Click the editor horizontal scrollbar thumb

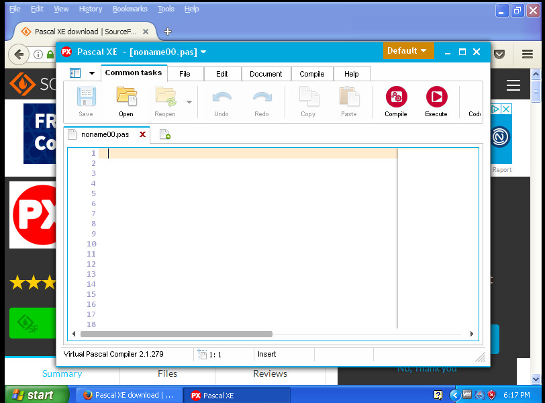176,334
